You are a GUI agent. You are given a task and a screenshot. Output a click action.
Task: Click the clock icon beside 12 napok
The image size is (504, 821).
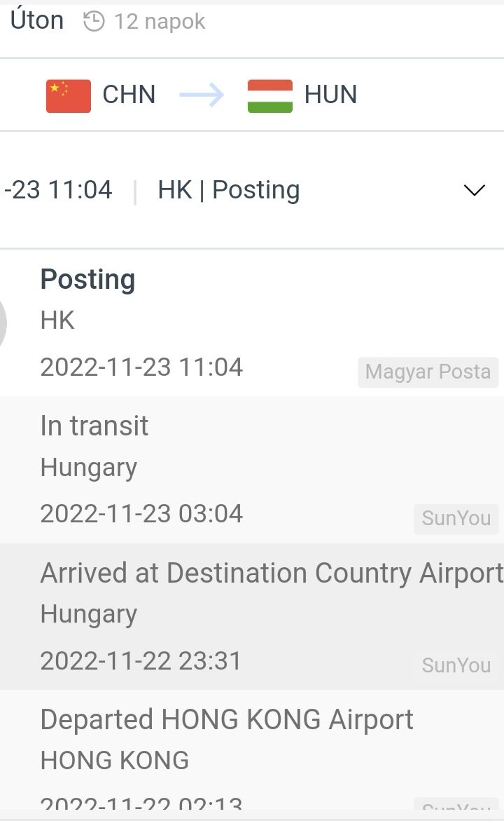tap(94, 22)
